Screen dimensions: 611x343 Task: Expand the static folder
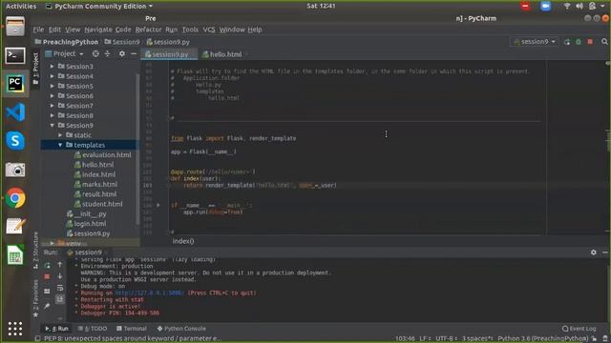pyautogui.click(x=60, y=135)
